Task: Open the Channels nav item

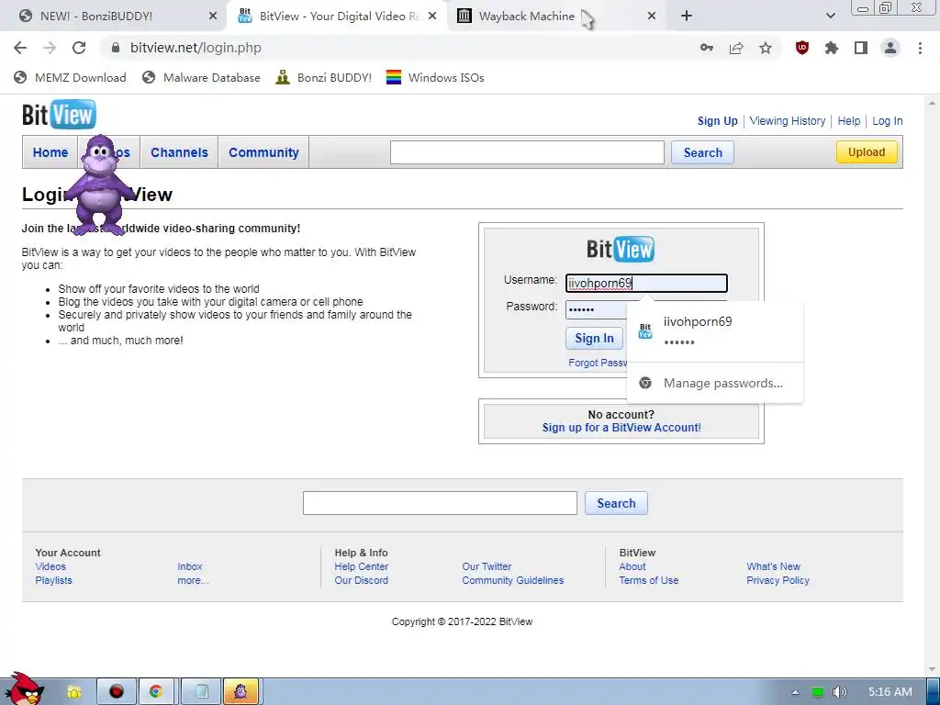Action: tap(179, 152)
